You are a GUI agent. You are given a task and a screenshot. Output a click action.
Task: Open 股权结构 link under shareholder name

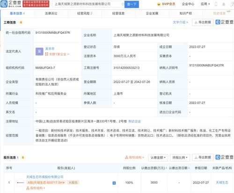(x=36, y=188)
